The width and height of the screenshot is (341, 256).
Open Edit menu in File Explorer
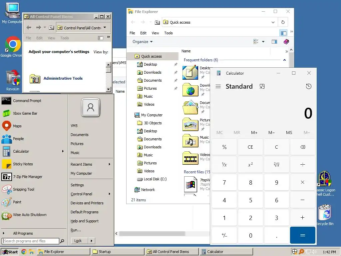(x=143, y=33)
